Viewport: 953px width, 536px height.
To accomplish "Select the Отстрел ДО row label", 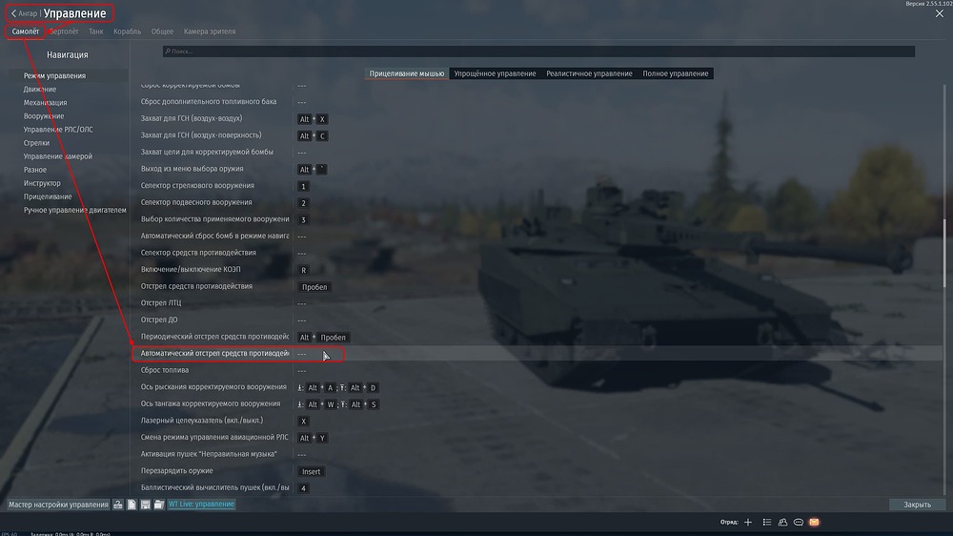I will (159, 320).
